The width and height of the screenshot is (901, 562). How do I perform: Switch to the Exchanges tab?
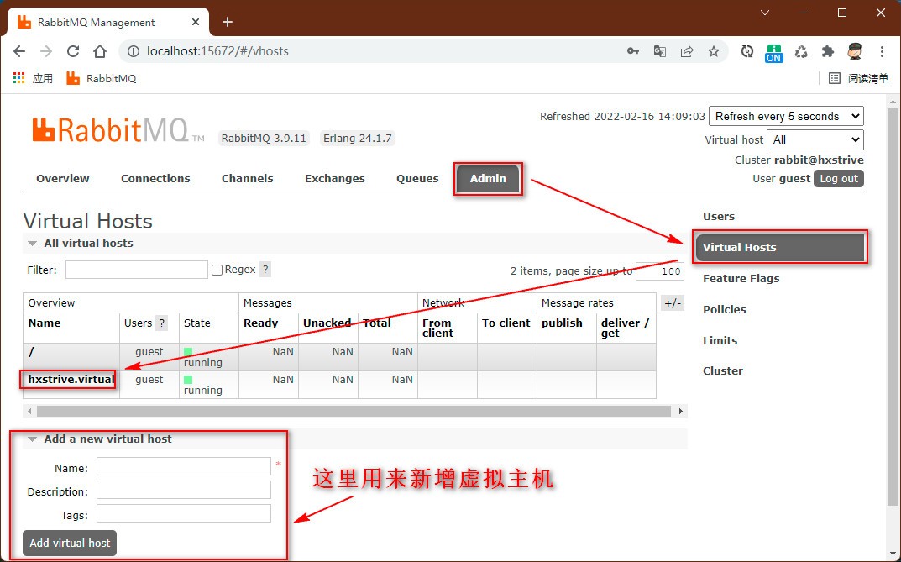point(334,178)
